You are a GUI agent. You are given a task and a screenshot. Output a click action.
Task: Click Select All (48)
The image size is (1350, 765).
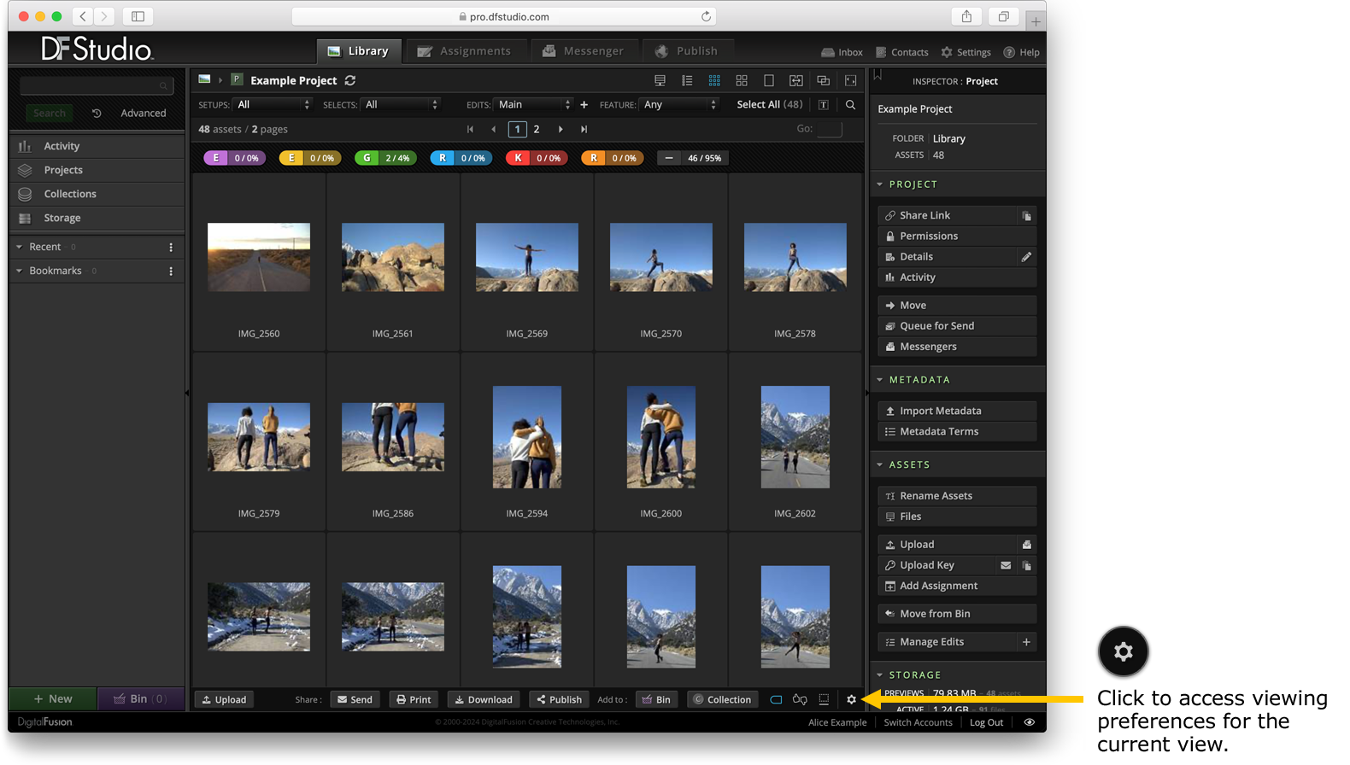769,104
